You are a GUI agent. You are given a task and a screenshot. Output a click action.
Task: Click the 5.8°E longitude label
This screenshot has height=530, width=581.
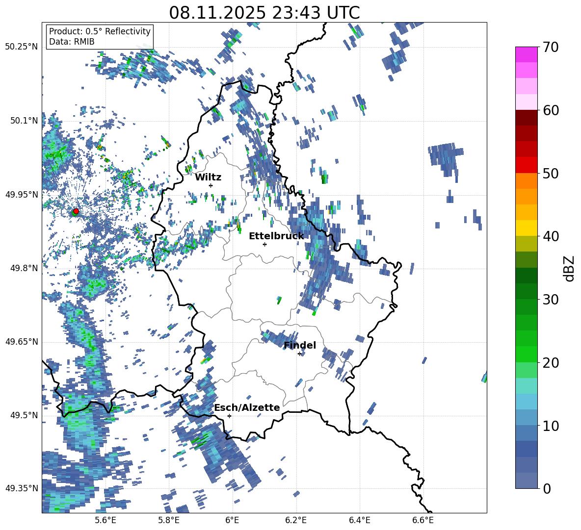click(169, 520)
